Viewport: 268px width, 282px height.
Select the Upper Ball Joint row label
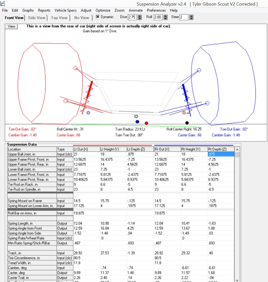[32, 154]
